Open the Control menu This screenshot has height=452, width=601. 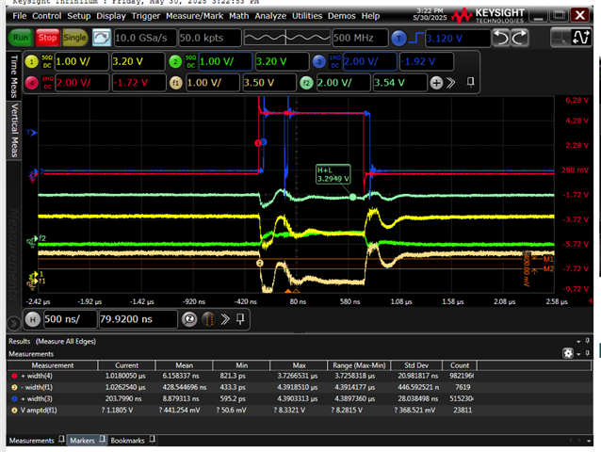[46, 16]
